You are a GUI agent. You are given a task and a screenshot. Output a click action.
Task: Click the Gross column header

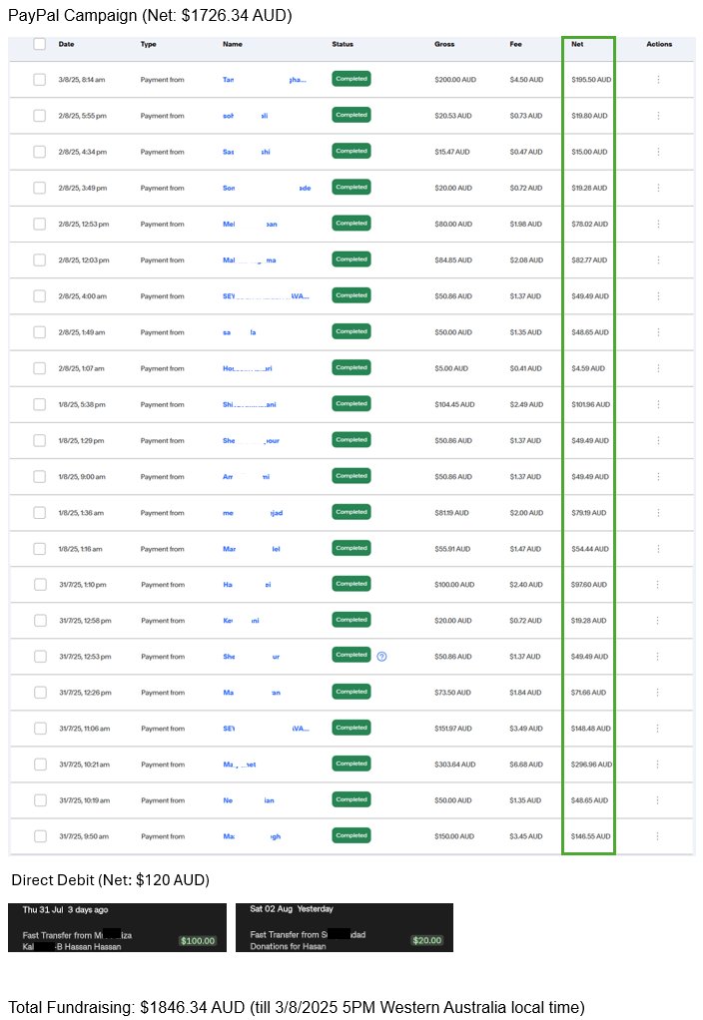click(x=444, y=44)
